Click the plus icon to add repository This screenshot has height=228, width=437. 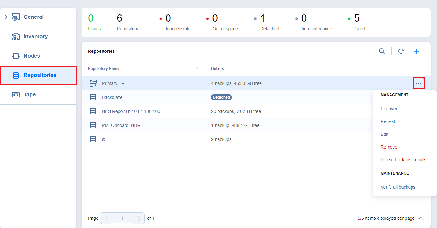pos(416,51)
